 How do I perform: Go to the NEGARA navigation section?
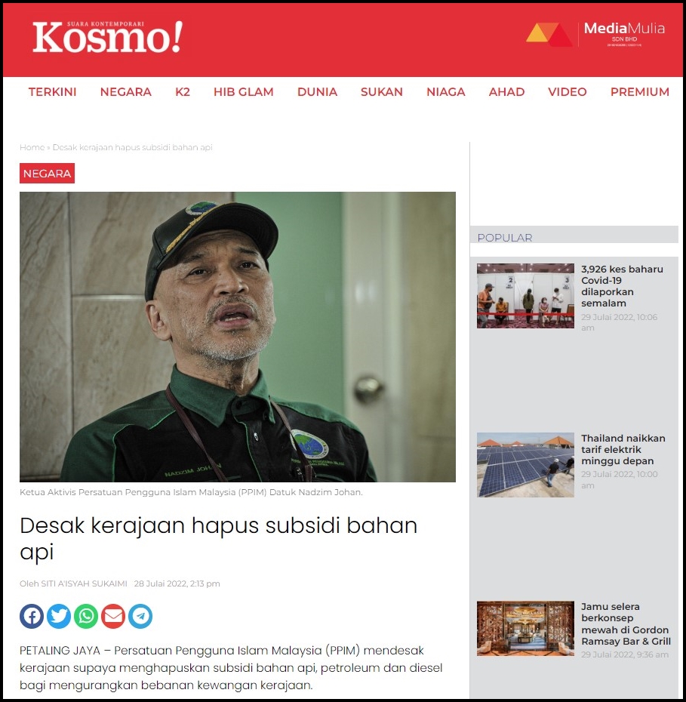point(126,92)
